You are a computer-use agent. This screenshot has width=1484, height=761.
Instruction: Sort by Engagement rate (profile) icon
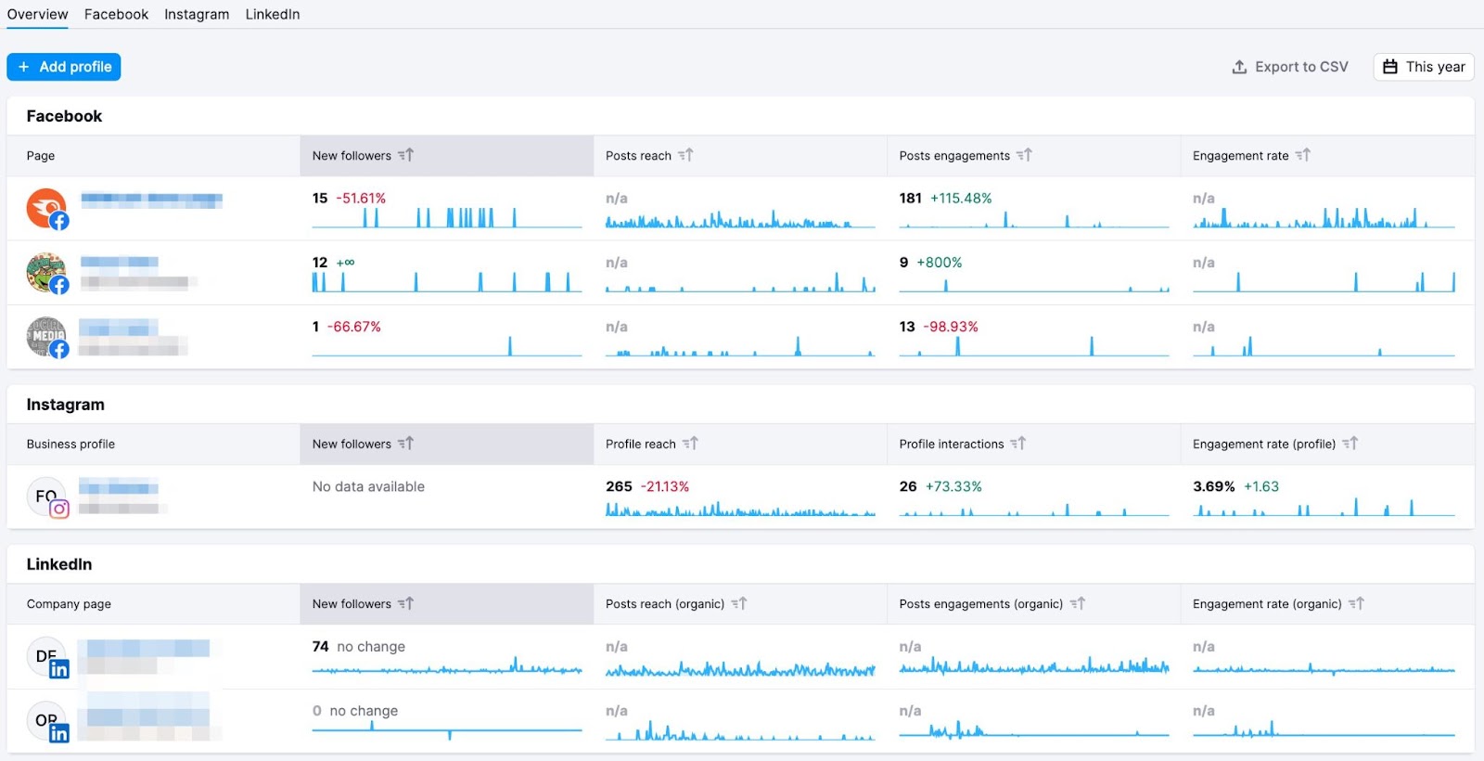point(1350,444)
